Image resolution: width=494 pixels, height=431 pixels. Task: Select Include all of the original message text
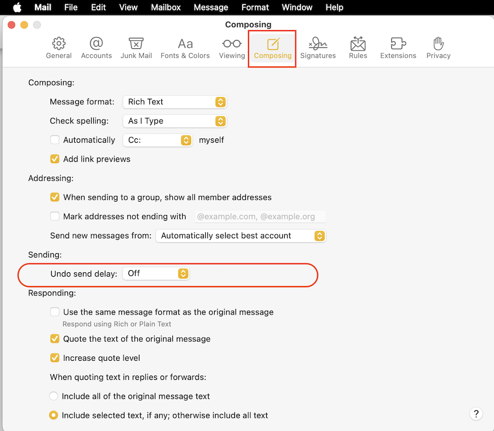pos(54,396)
